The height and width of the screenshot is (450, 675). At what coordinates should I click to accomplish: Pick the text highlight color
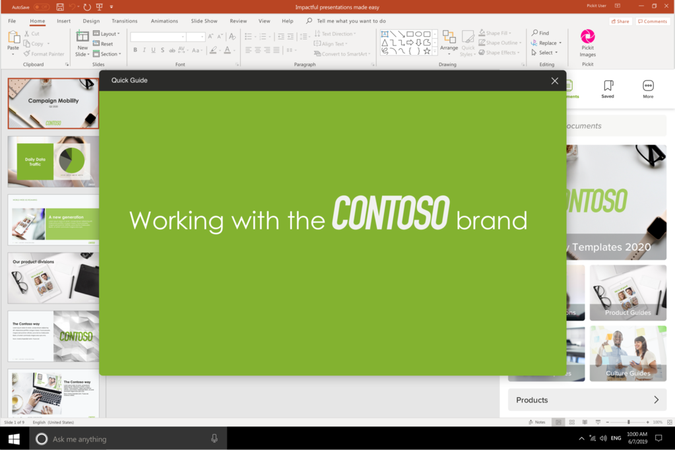213,50
